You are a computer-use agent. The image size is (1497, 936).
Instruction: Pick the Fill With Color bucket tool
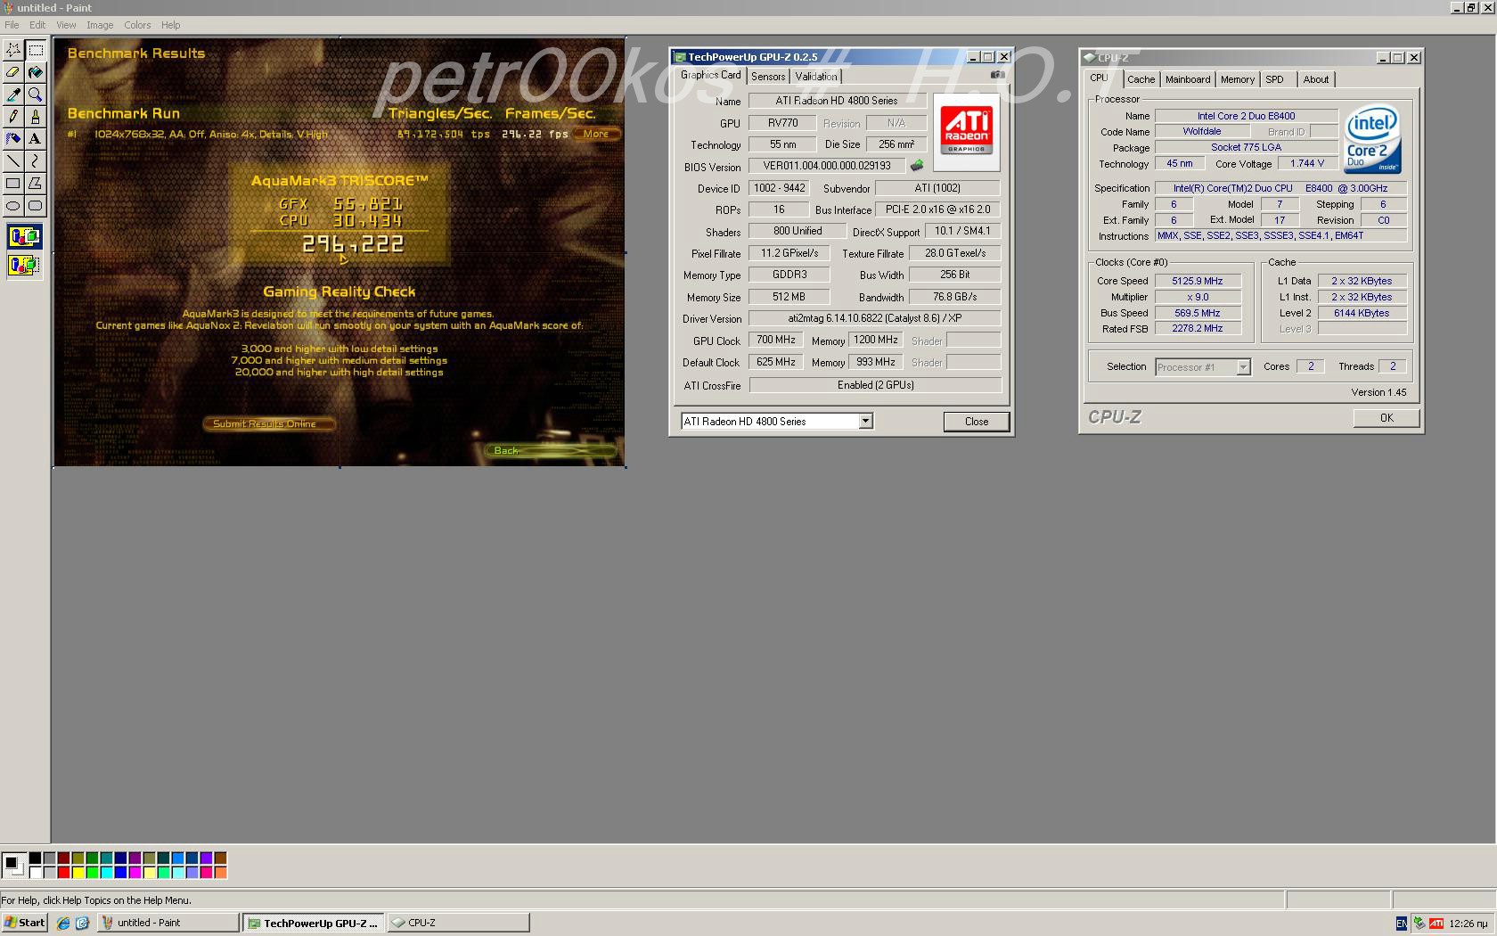point(36,72)
